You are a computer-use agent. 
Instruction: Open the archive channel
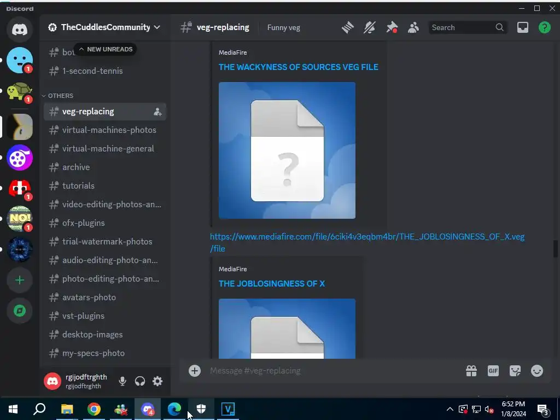pyautogui.click(x=104, y=167)
